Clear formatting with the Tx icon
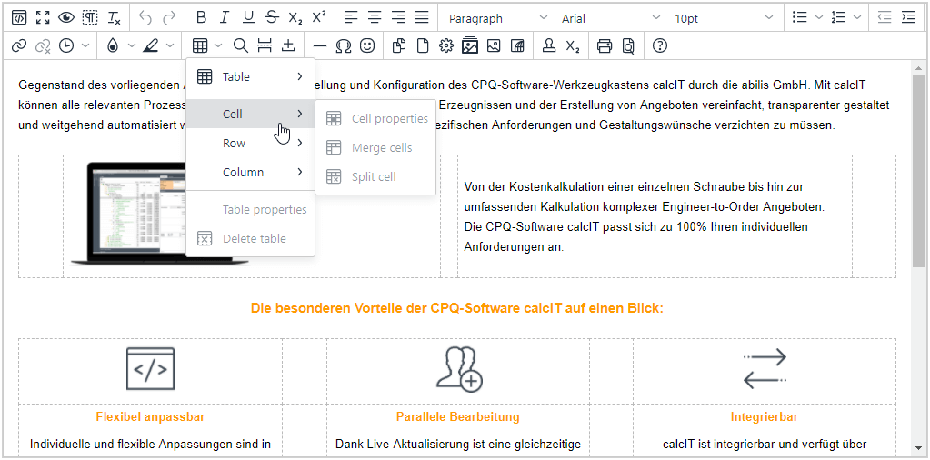Viewport: 930px width, 460px height. pyautogui.click(x=114, y=18)
